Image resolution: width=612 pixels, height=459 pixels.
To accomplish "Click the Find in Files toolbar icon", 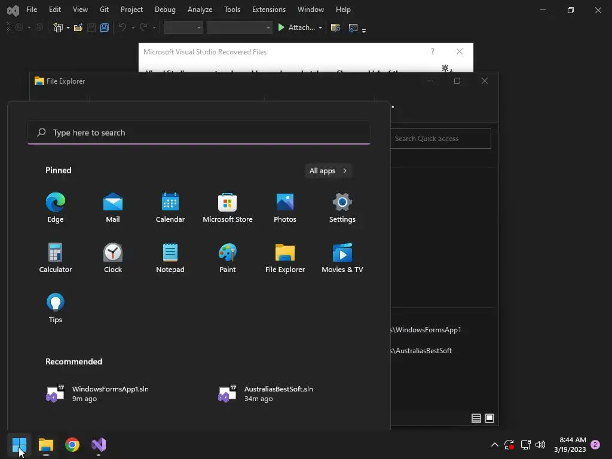I will coord(335,27).
